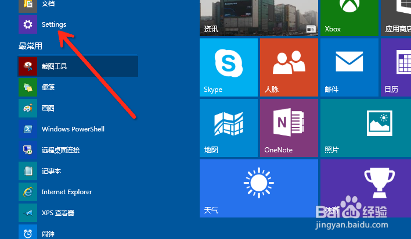Launch the OneNote tile
411x239 pixels.
coord(289,128)
